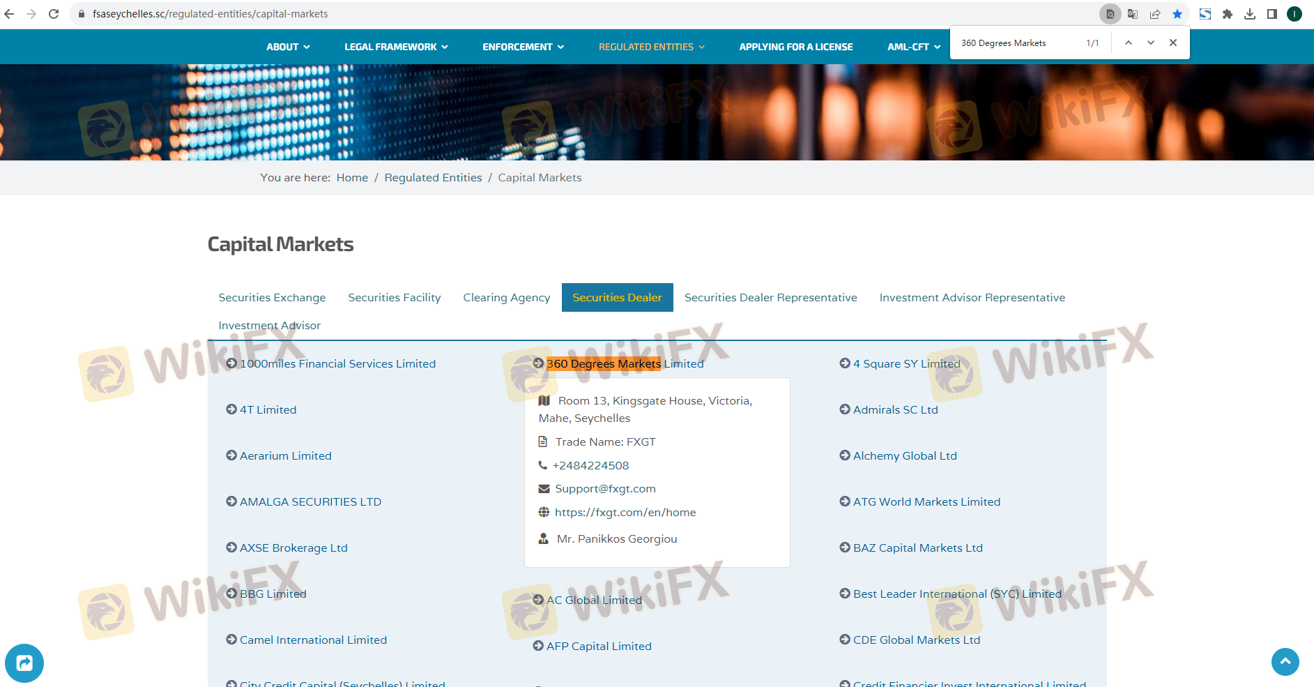Open browser downloads icon

coord(1250,14)
